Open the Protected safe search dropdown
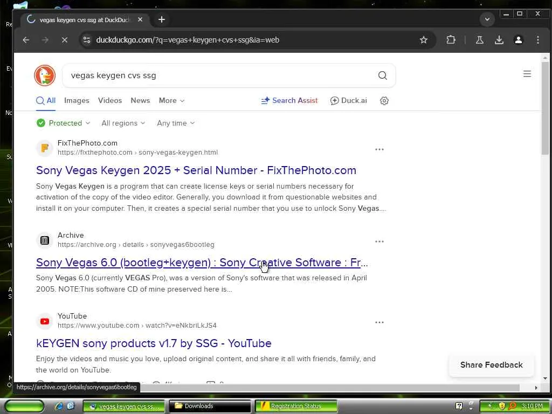Image resolution: width=552 pixels, height=414 pixels. tap(64, 123)
